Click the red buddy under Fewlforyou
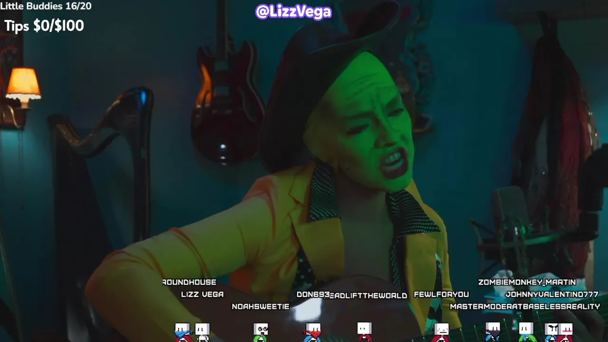 pyautogui.click(x=442, y=332)
